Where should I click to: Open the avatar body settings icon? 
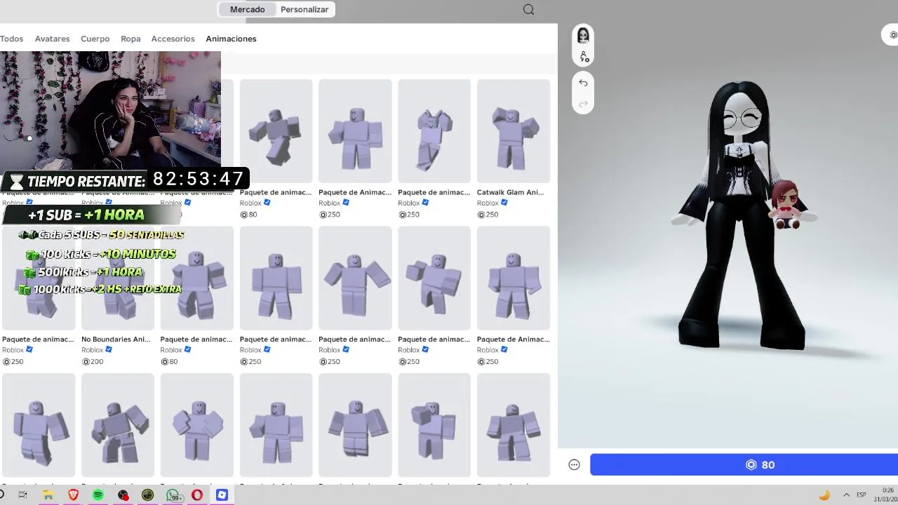[x=583, y=56]
